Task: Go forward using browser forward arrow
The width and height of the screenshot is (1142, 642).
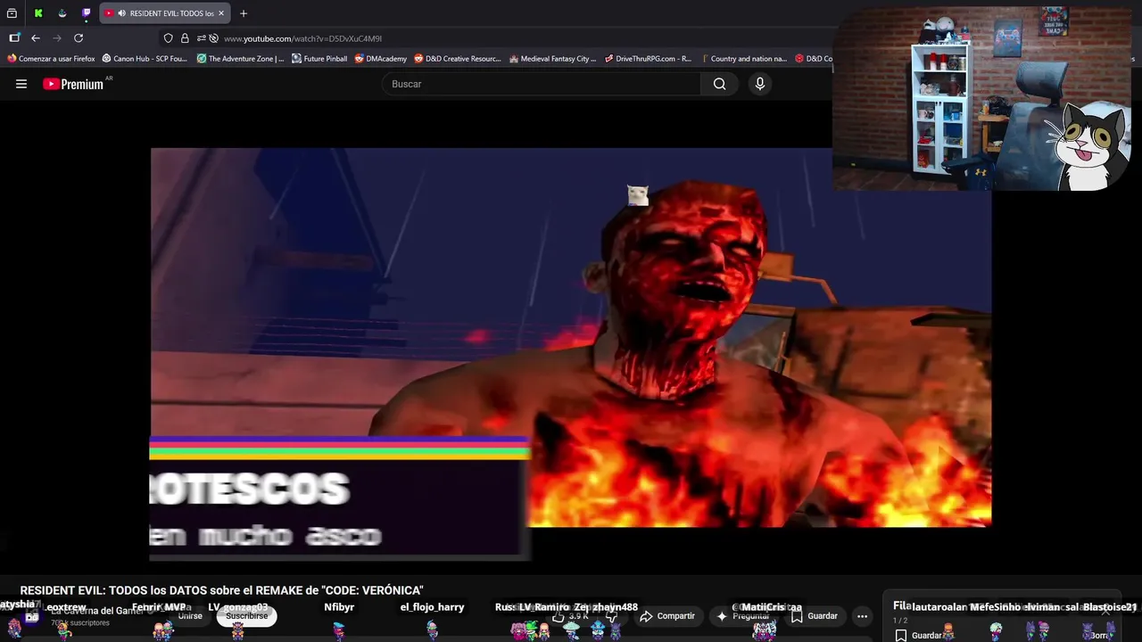Action: [57, 38]
